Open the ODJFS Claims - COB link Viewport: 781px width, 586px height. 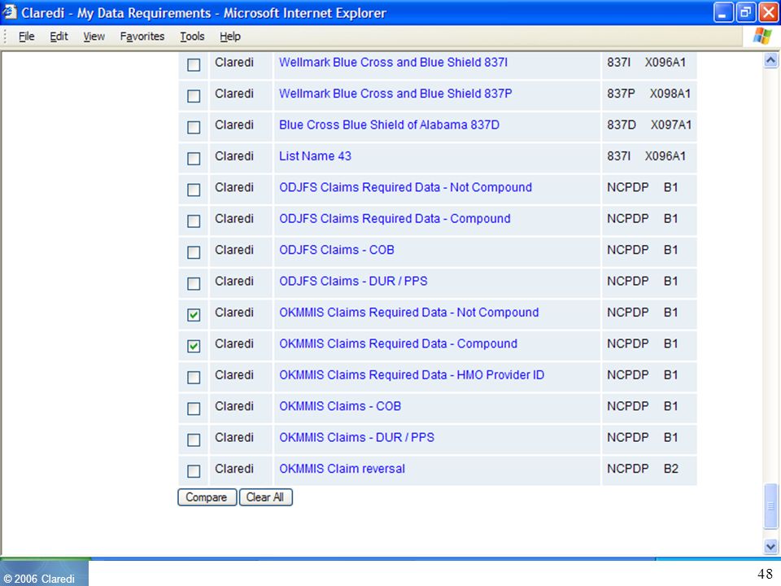[x=337, y=250]
